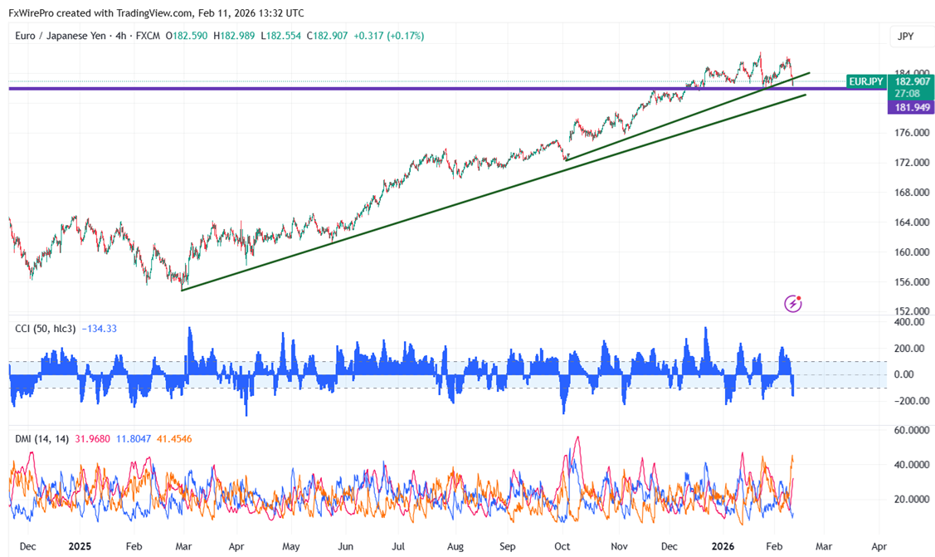Click the current price label 182.907
The height and width of the screenshot is (557, 935).
(x=912, y=81)
